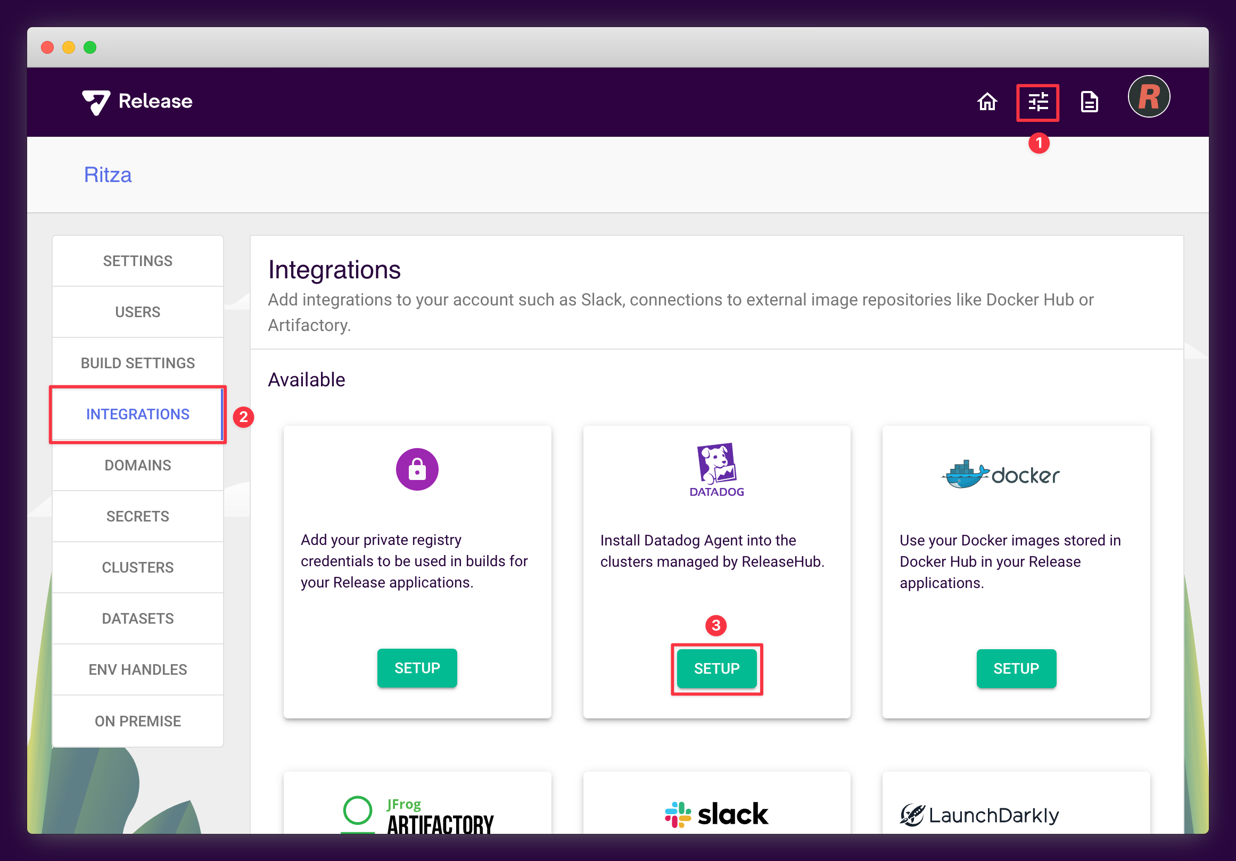Click the Datadog logo
This screenshot has height=861, width=1236.
click(x=716, y=470)
